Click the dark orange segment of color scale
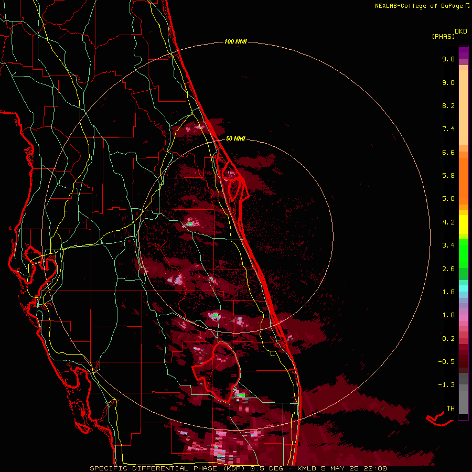The image size is (472, 472). (x=463, y=181)
